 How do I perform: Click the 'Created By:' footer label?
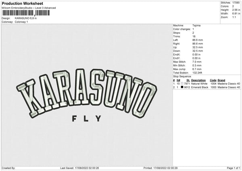pos(8,168)
